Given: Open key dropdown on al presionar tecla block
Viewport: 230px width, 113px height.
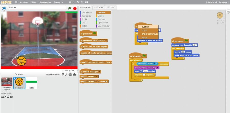Looking at the screenshot, I should [x=102, y=40].
